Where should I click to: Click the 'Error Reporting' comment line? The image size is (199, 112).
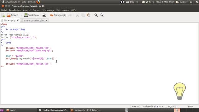coord(15,30)
